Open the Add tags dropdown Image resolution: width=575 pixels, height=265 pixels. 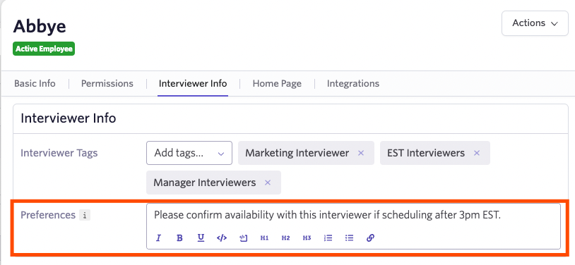189,153
